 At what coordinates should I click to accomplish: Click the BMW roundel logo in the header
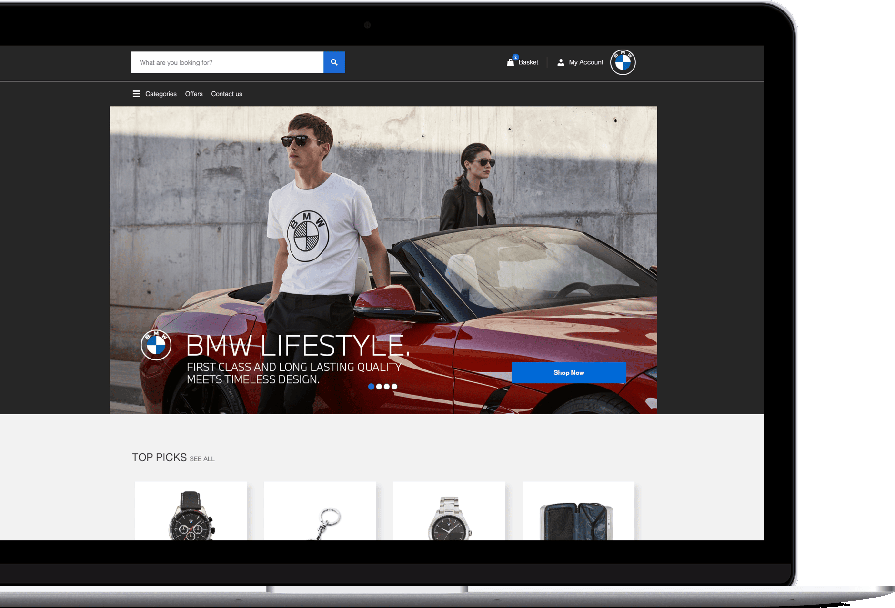point(623,62)
